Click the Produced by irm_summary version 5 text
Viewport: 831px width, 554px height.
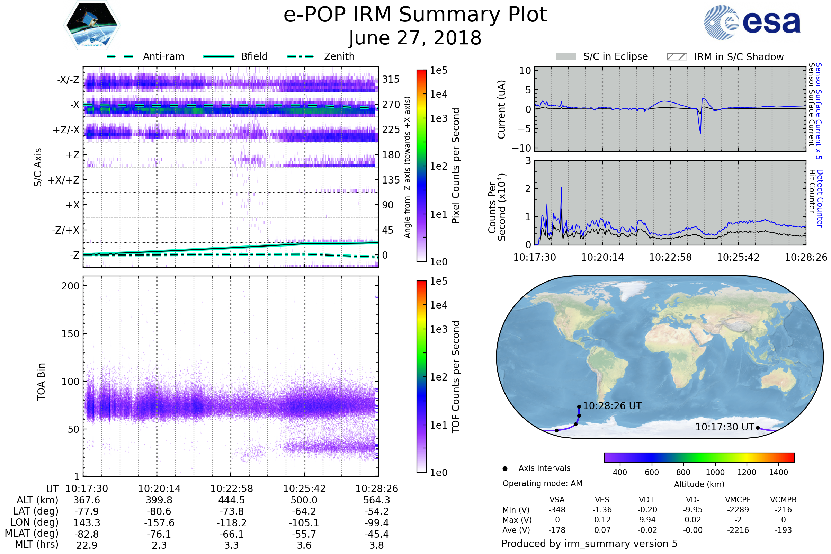pyautogui.click(x=589, y=544)
